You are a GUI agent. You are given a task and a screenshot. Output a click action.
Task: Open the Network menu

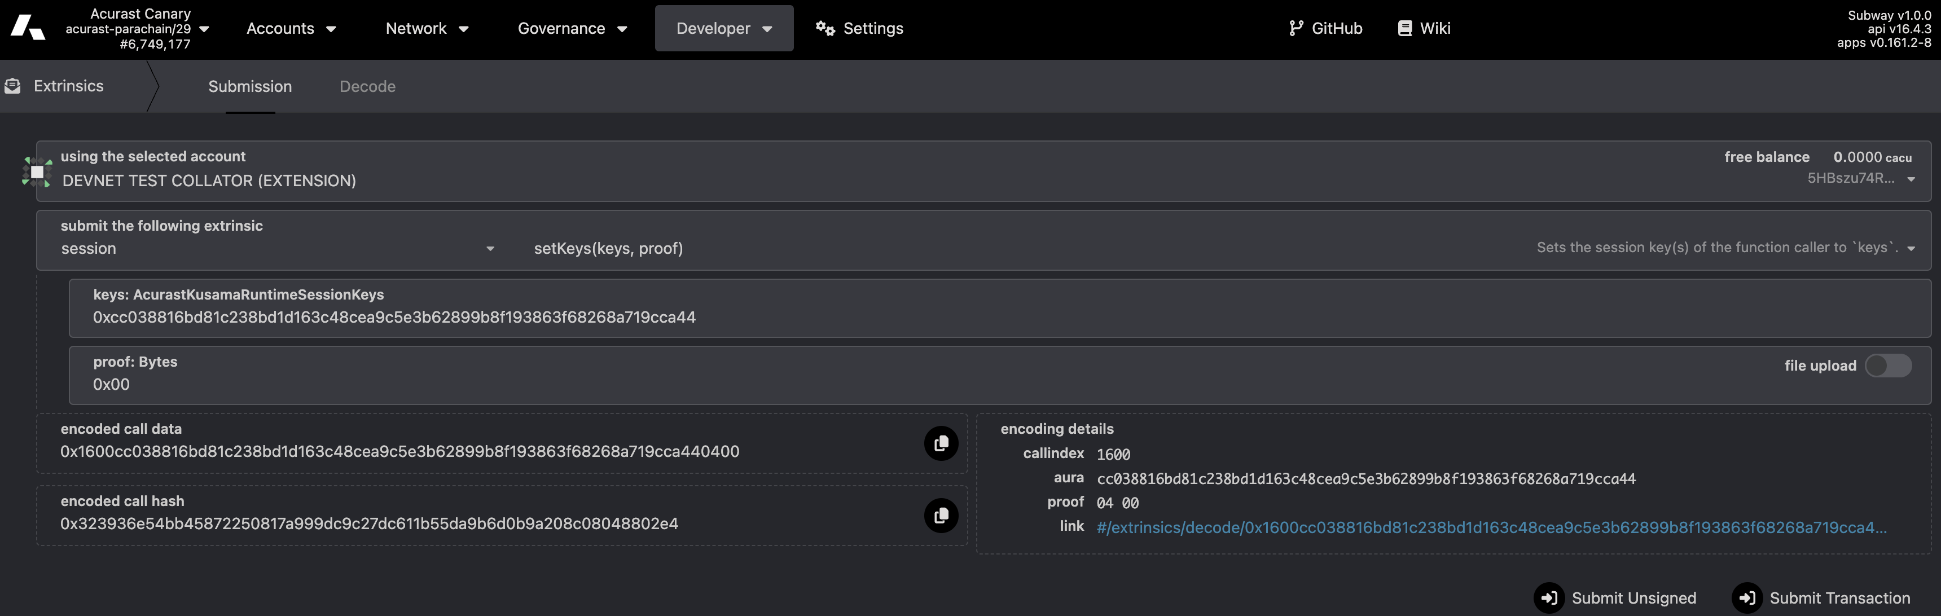click(427, 29)
